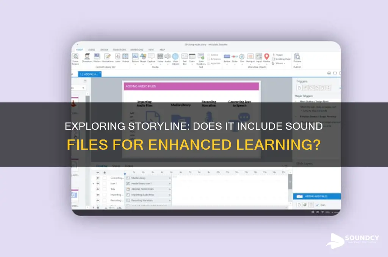Screen dimensions: 388x257
Task: Switch to the Design ribbon tab
Action: 104,50
